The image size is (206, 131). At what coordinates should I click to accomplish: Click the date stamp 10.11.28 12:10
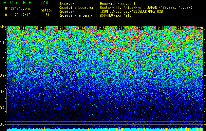(x=17, y=15)
